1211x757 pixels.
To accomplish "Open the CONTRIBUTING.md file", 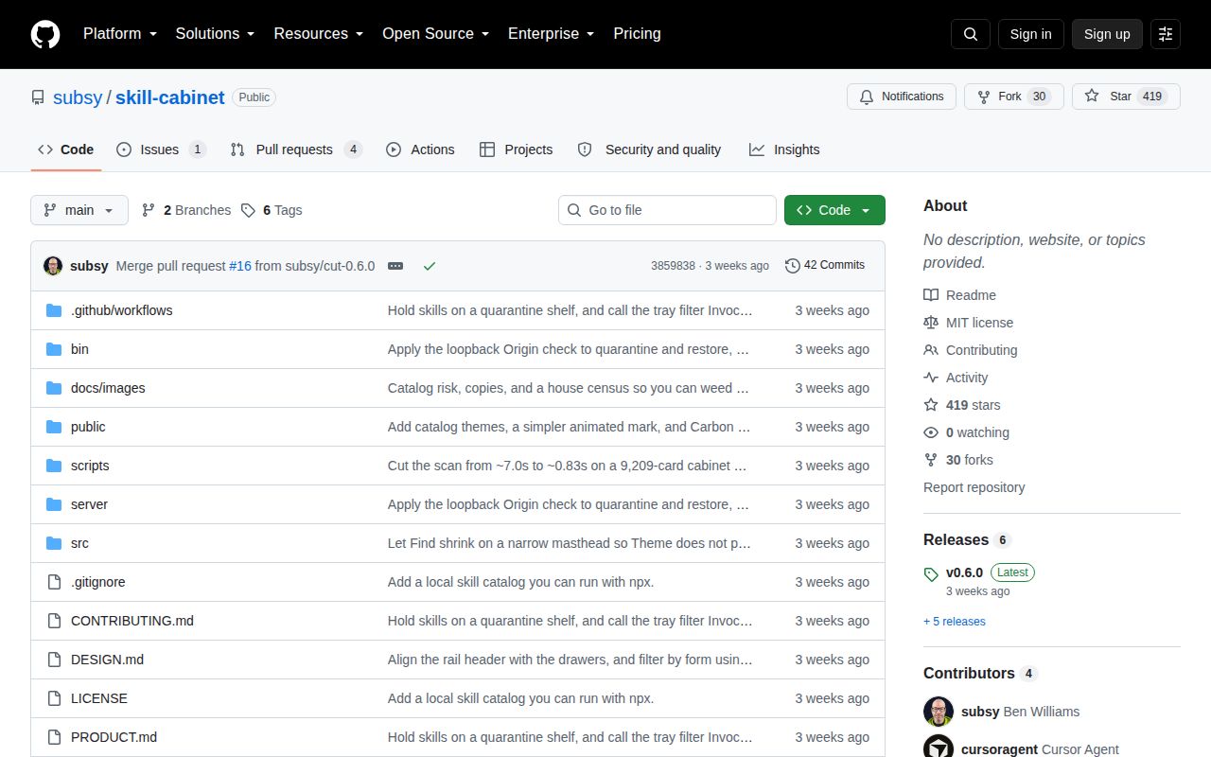I will [x=132, y=621].
